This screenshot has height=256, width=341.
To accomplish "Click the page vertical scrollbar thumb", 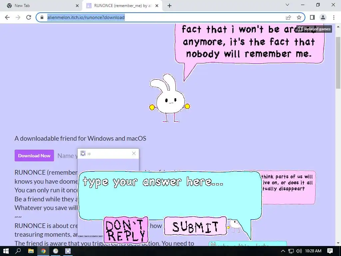I will [338, 63].
